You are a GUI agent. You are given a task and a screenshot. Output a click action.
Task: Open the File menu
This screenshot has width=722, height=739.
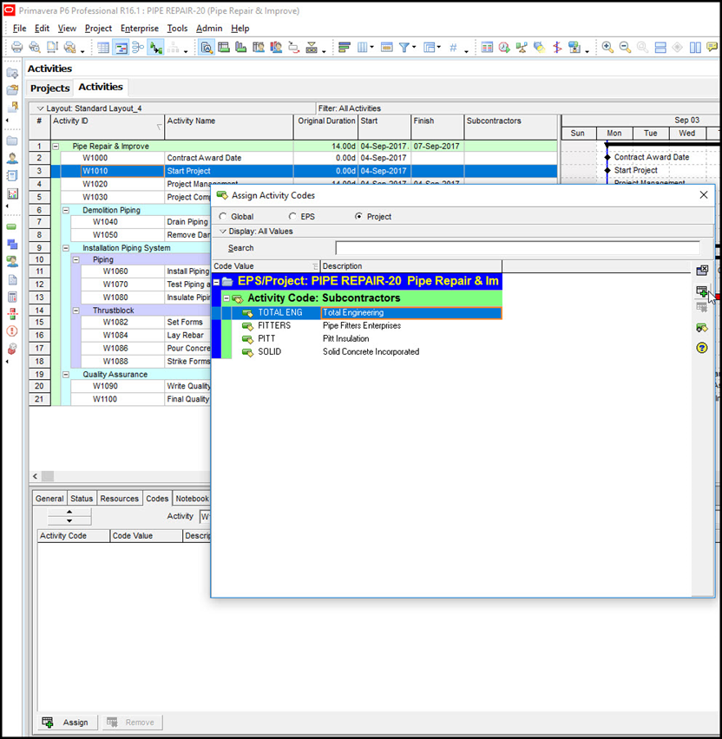tap(19, 29)
